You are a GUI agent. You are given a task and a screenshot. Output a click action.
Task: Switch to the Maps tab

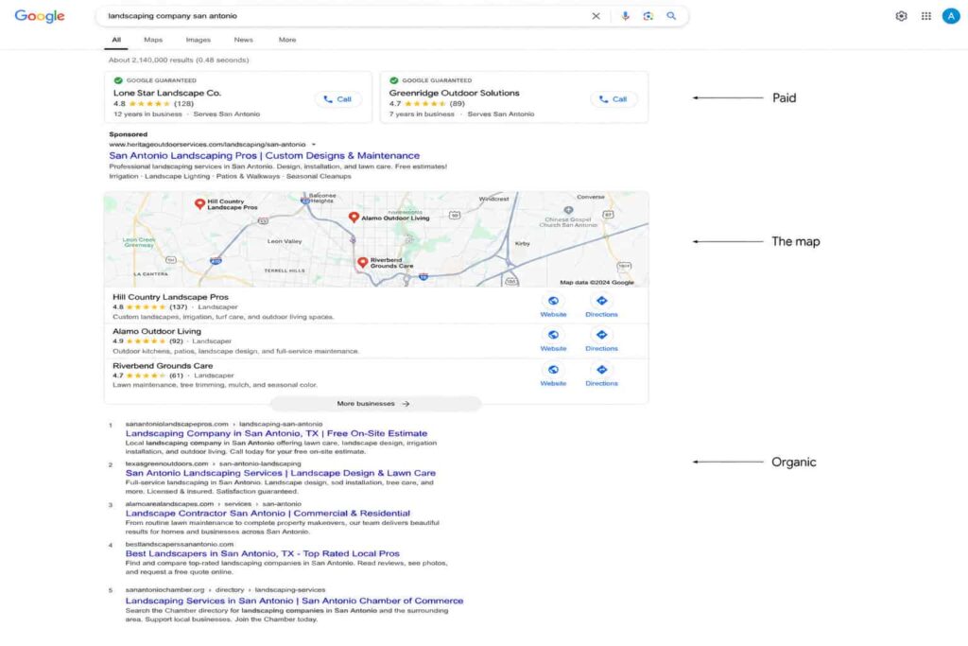click(153, 40)
